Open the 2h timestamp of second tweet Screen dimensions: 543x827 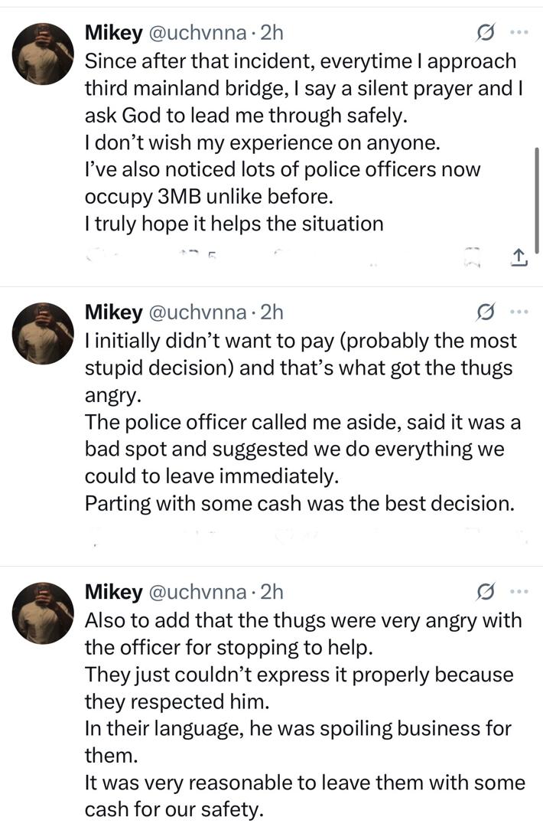point(272,312)
